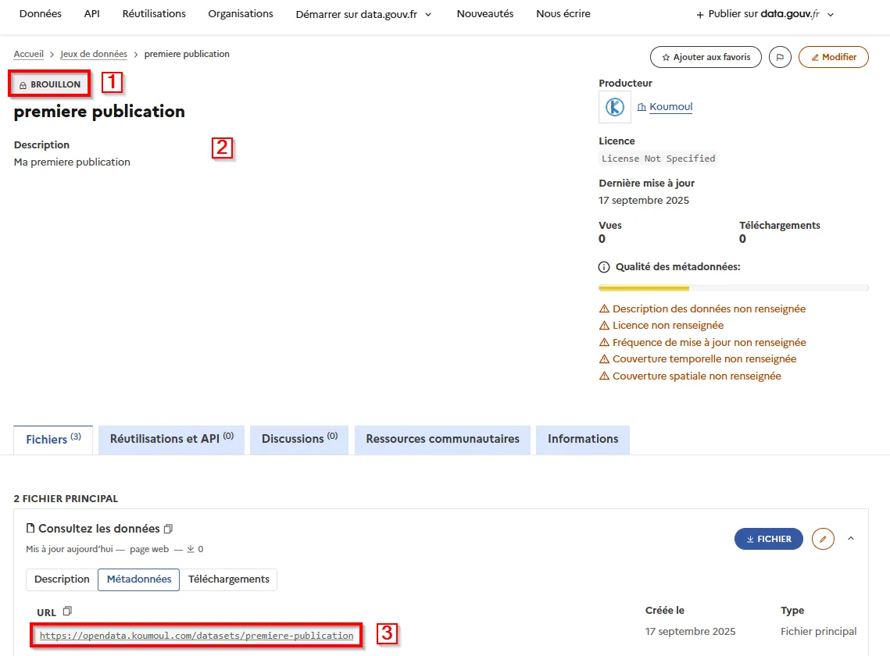This screenshot has width=890, height=656.
Task: Click Accueil breadcrumb link
Action: [x=28, y=54]
